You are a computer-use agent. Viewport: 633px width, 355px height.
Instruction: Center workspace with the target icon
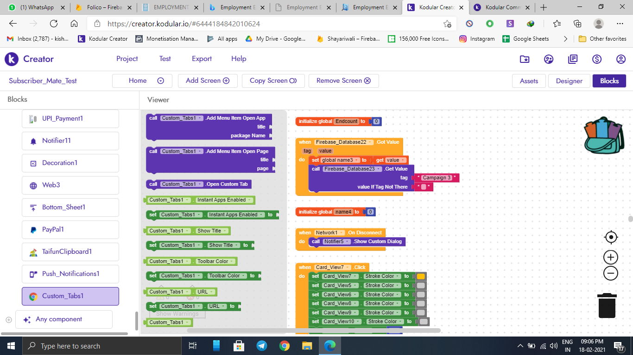pyautogui.click(x=611, y=238)
